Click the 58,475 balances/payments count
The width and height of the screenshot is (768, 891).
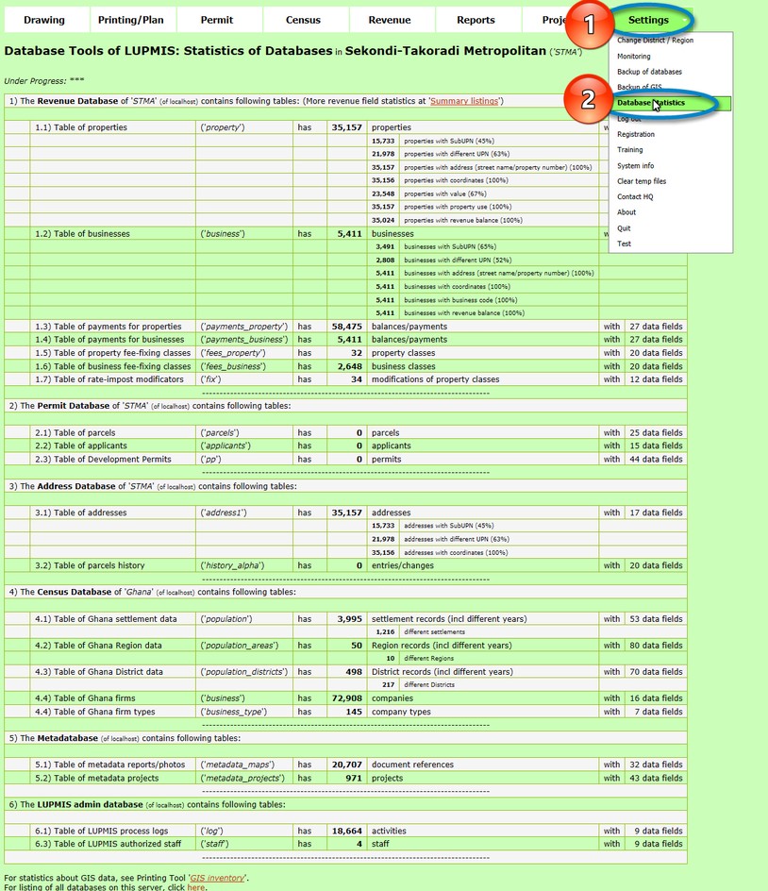[346, 327]
